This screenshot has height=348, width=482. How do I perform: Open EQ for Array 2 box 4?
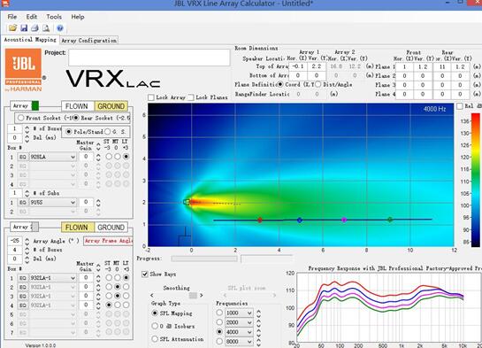(x=22, y=305)
